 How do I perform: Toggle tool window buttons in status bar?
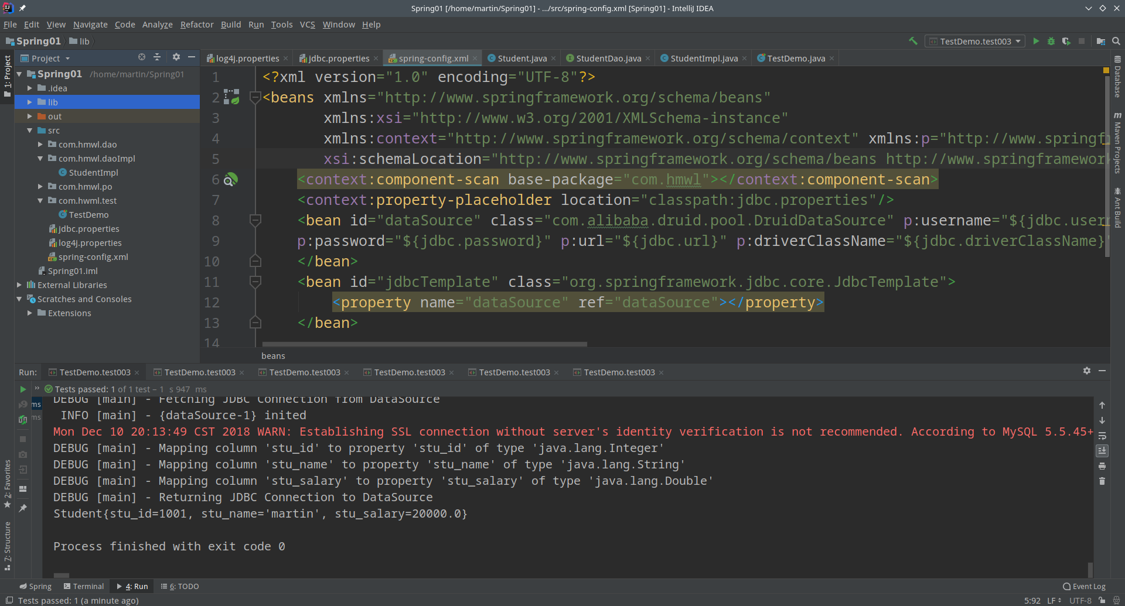coord(9,600)
